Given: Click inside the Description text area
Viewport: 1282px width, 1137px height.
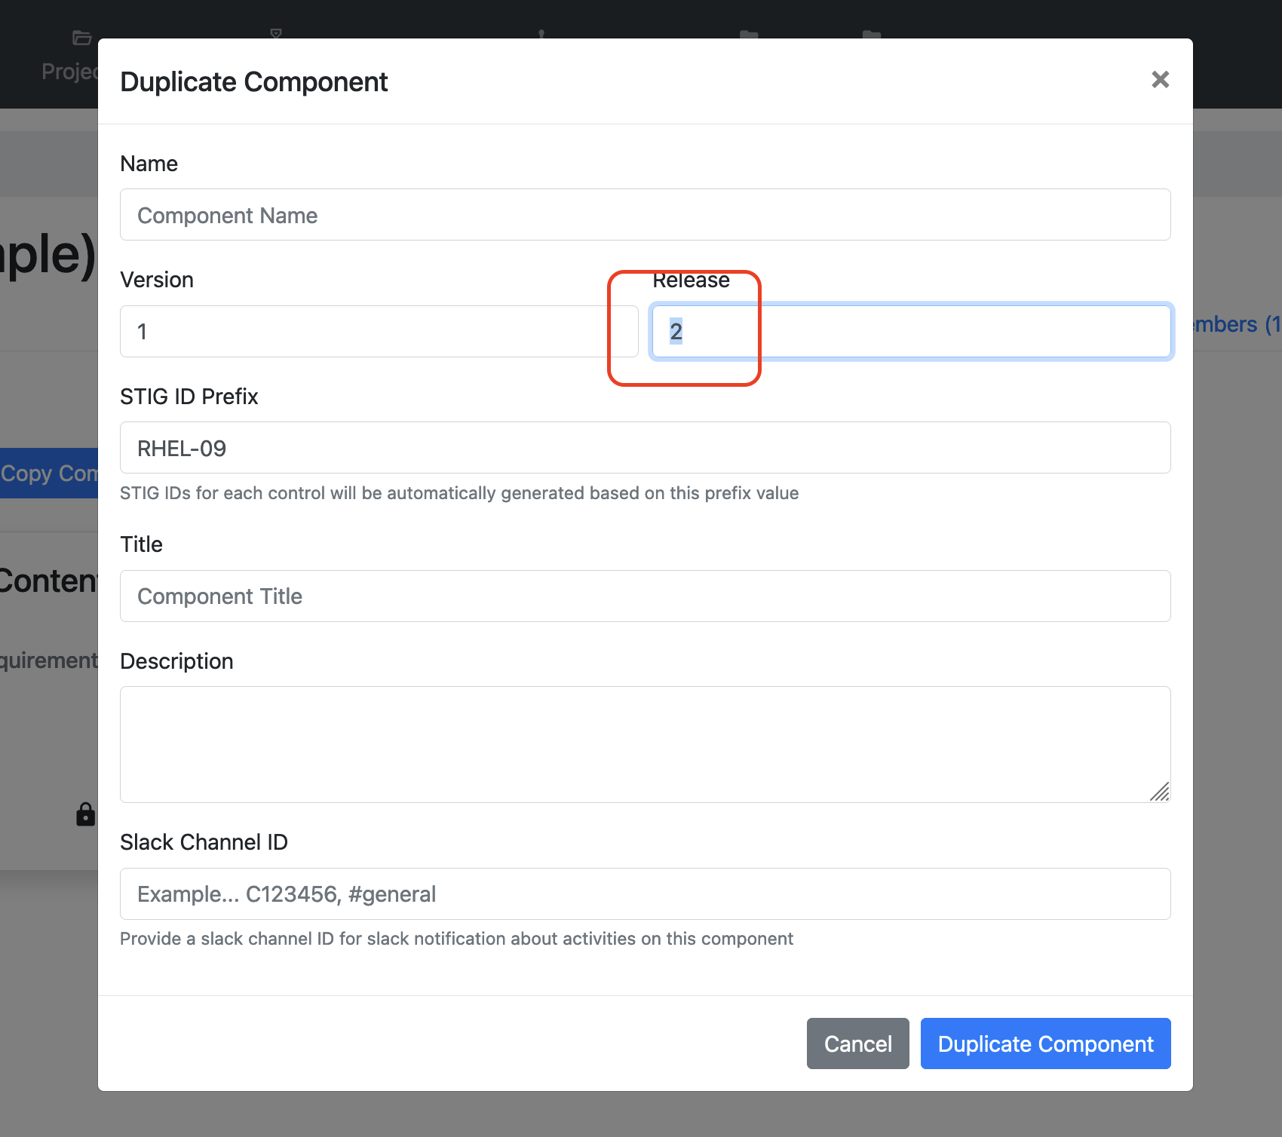Looking at the screenshot, I should 645,743.
